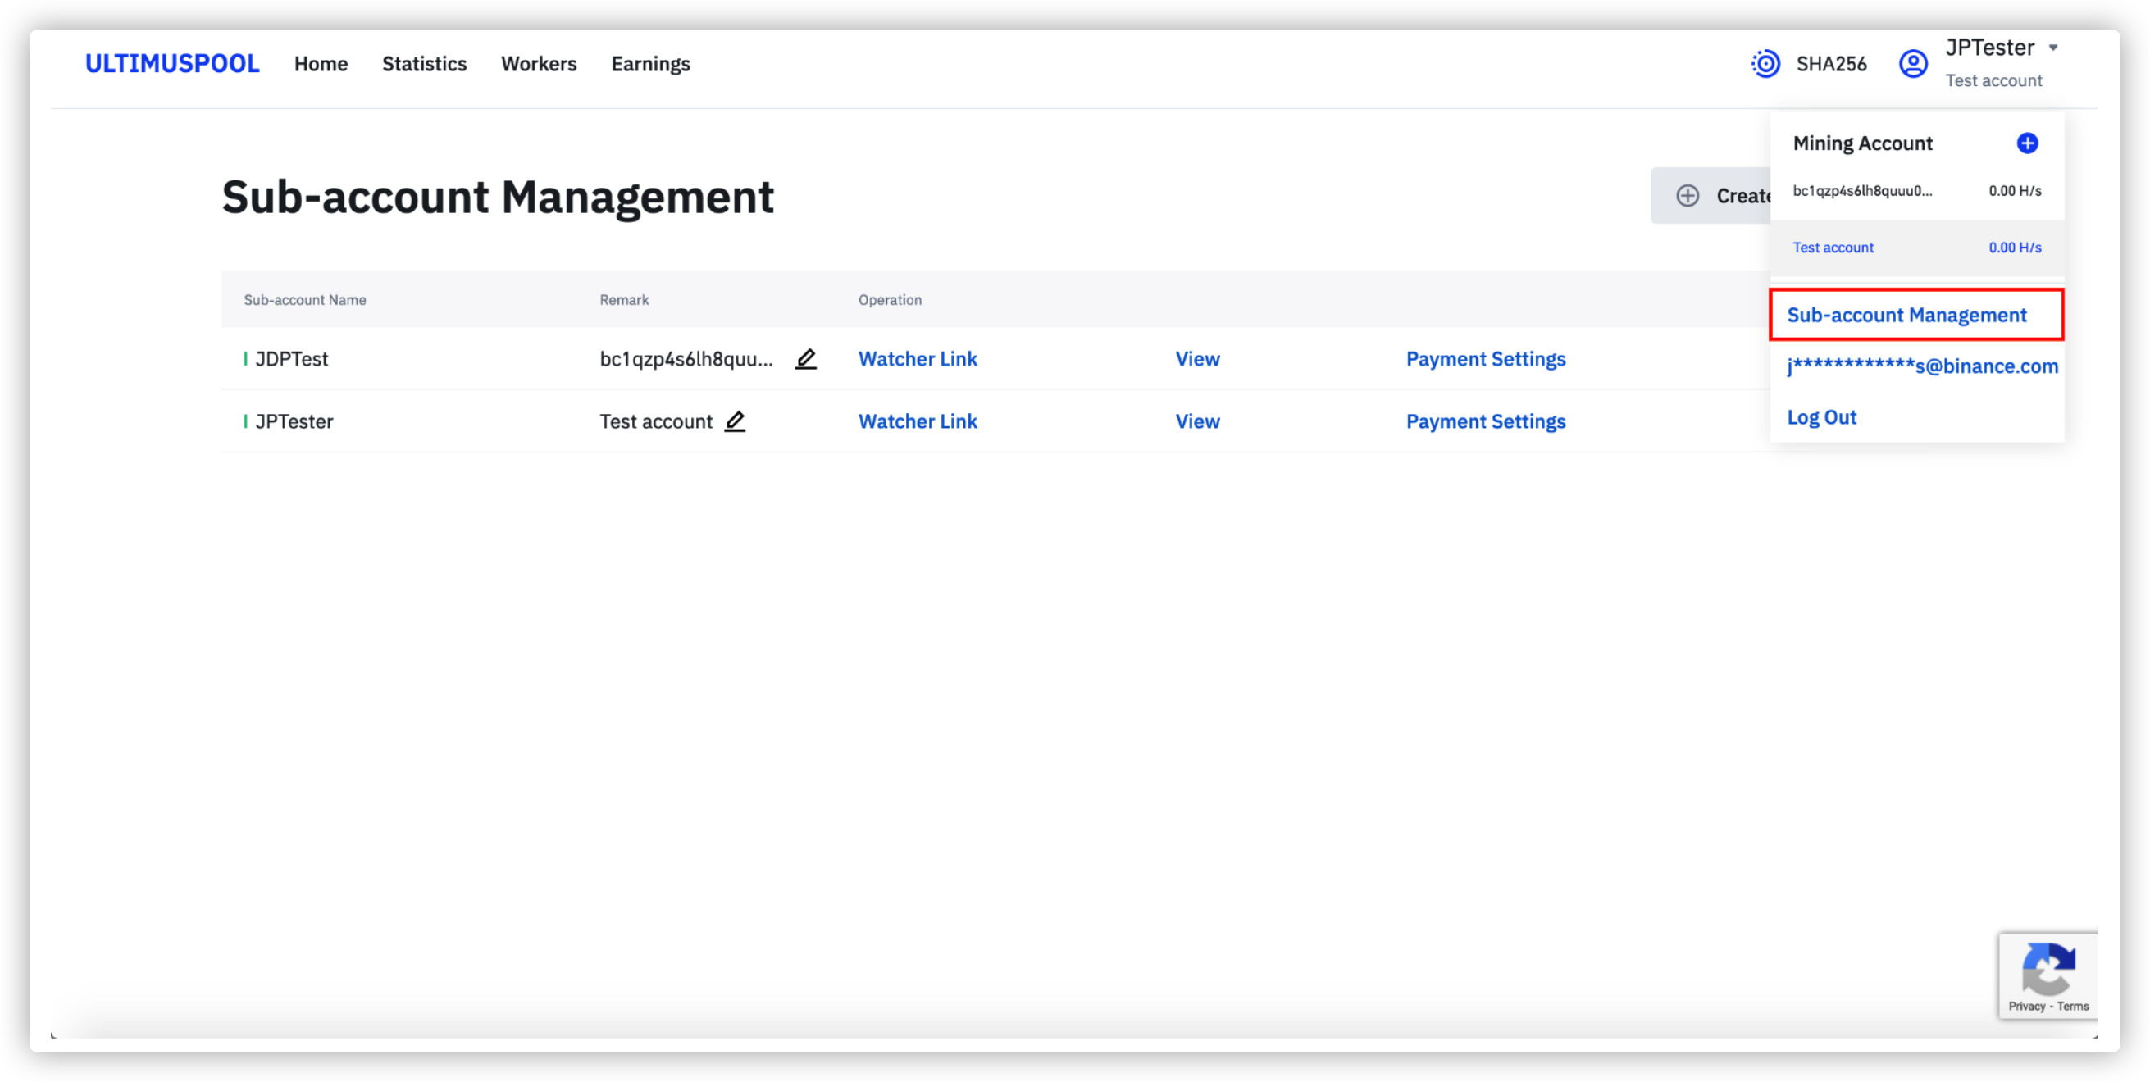Screen dimensions: 2150x1082
Task: Click the plus icon on Create button
Action: click(x=1687, y=195)
